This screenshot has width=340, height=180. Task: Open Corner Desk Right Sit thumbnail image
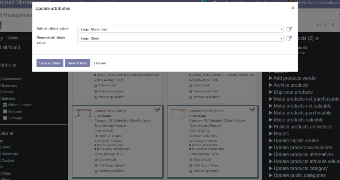coord(178,114)
